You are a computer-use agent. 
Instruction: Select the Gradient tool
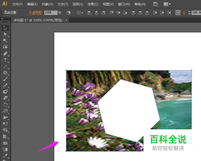[x=5, y=149]
